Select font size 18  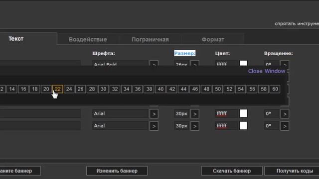pyautogui.click(x=35, y=89)
